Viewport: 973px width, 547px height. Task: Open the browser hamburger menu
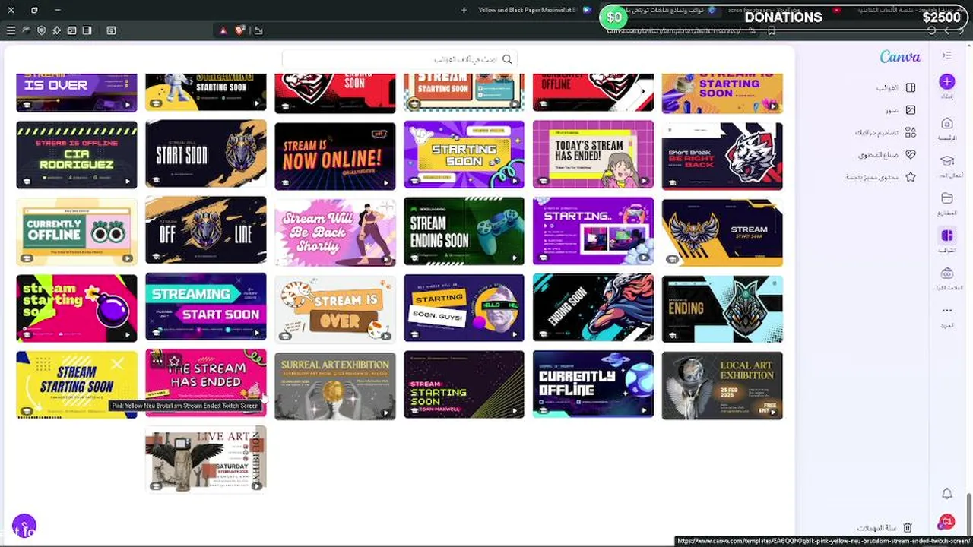(11, 30)
